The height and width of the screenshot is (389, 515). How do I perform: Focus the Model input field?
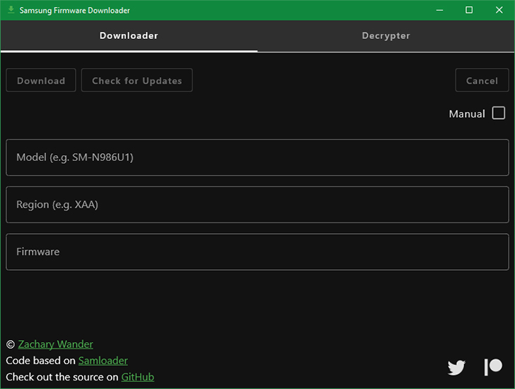pyautogui.click(x=257, y=157)
